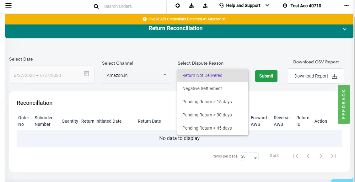Select Negative Settlement dispute reason
Image resolution: width=355 pixels, height=182 pixels.
(202, 88)
